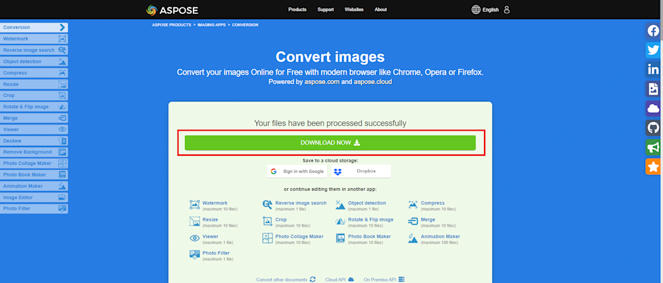Share page via Facebook icon
Viewport: 663px width, 283px height.
coord(654,30)
